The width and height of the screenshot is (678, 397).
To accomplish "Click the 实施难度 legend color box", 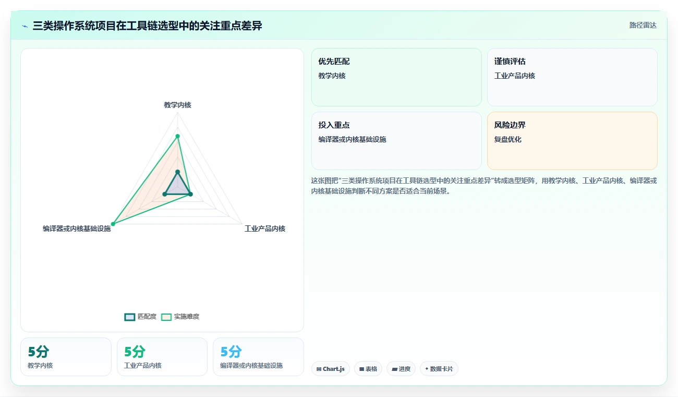I will click(x=166, y=317).
